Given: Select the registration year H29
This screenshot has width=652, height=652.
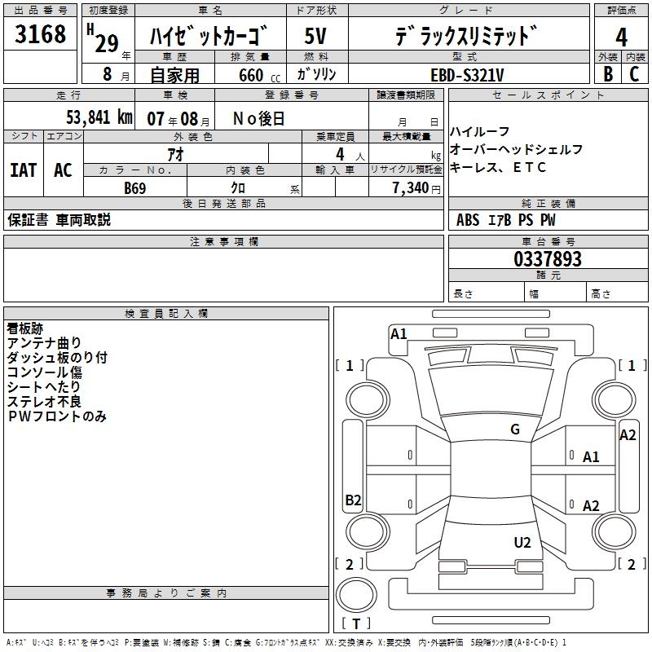Looking at the screenshot, I should [x=103, y=38].
